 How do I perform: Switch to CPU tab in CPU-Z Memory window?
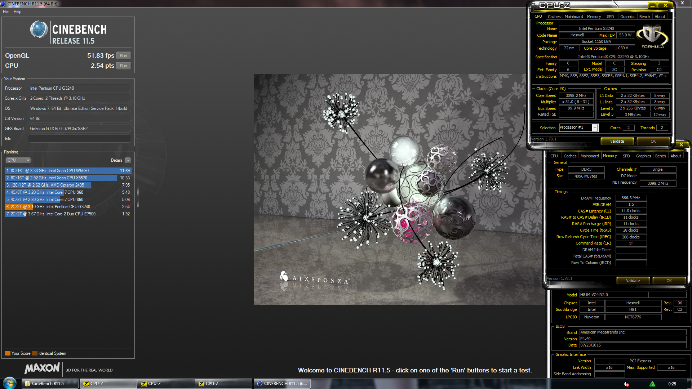554,156
